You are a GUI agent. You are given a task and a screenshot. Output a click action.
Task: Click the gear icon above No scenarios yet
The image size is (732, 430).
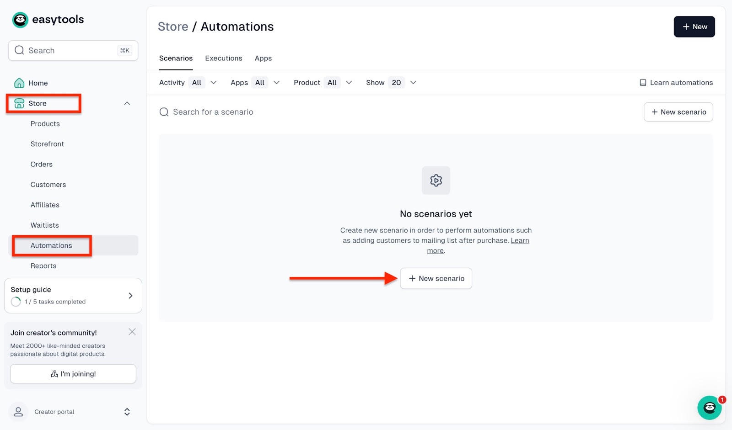click(436, 180)
